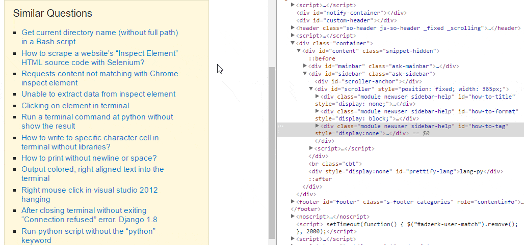Open 'How to print without newline or space?' link
This screenshot has width=524, height=245.
[89, 158]
